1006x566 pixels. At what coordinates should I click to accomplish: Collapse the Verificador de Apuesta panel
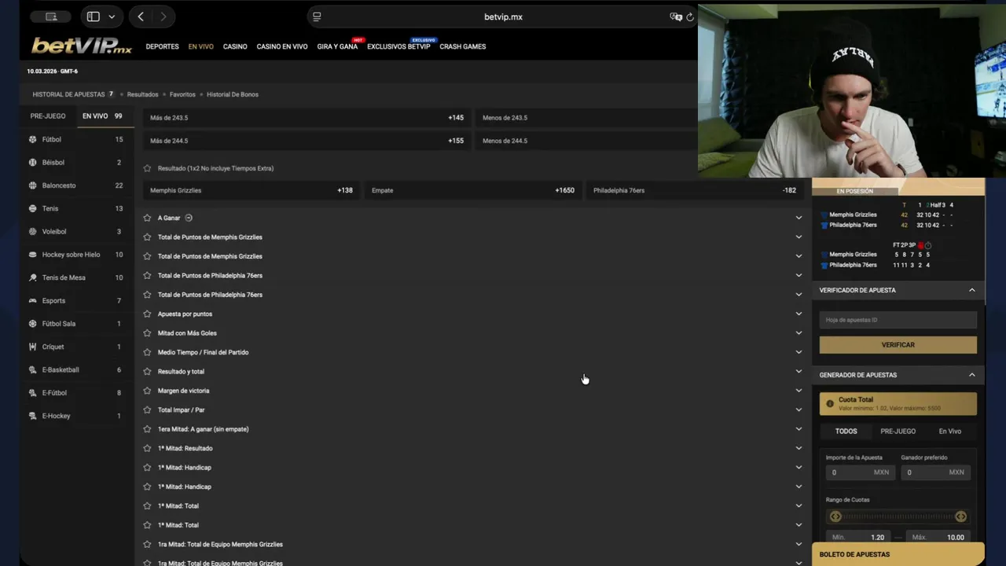[x=971, y=290]
